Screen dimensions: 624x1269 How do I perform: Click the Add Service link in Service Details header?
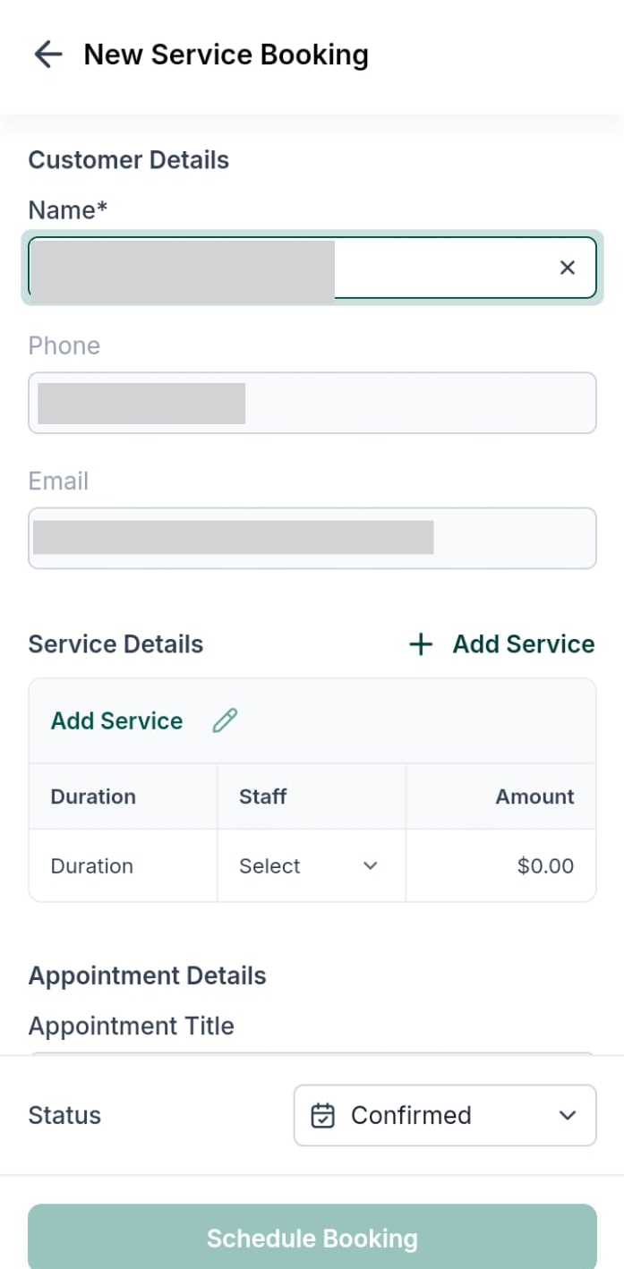(523, 644)
